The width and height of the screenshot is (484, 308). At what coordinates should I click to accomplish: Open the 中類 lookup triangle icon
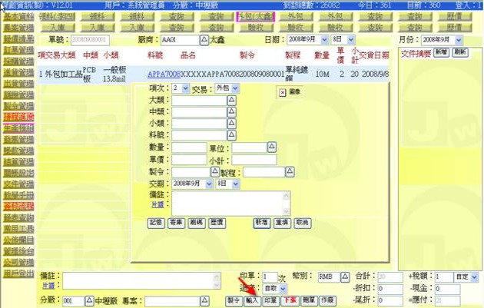click(232, 112)
